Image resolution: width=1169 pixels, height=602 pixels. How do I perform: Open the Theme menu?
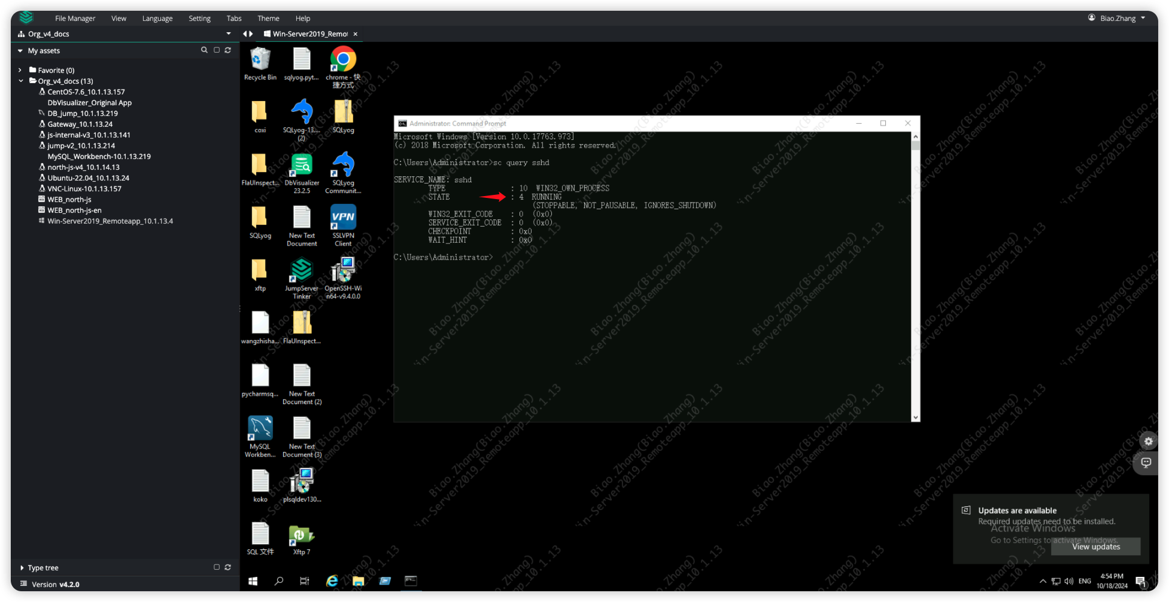pos(268,19)
